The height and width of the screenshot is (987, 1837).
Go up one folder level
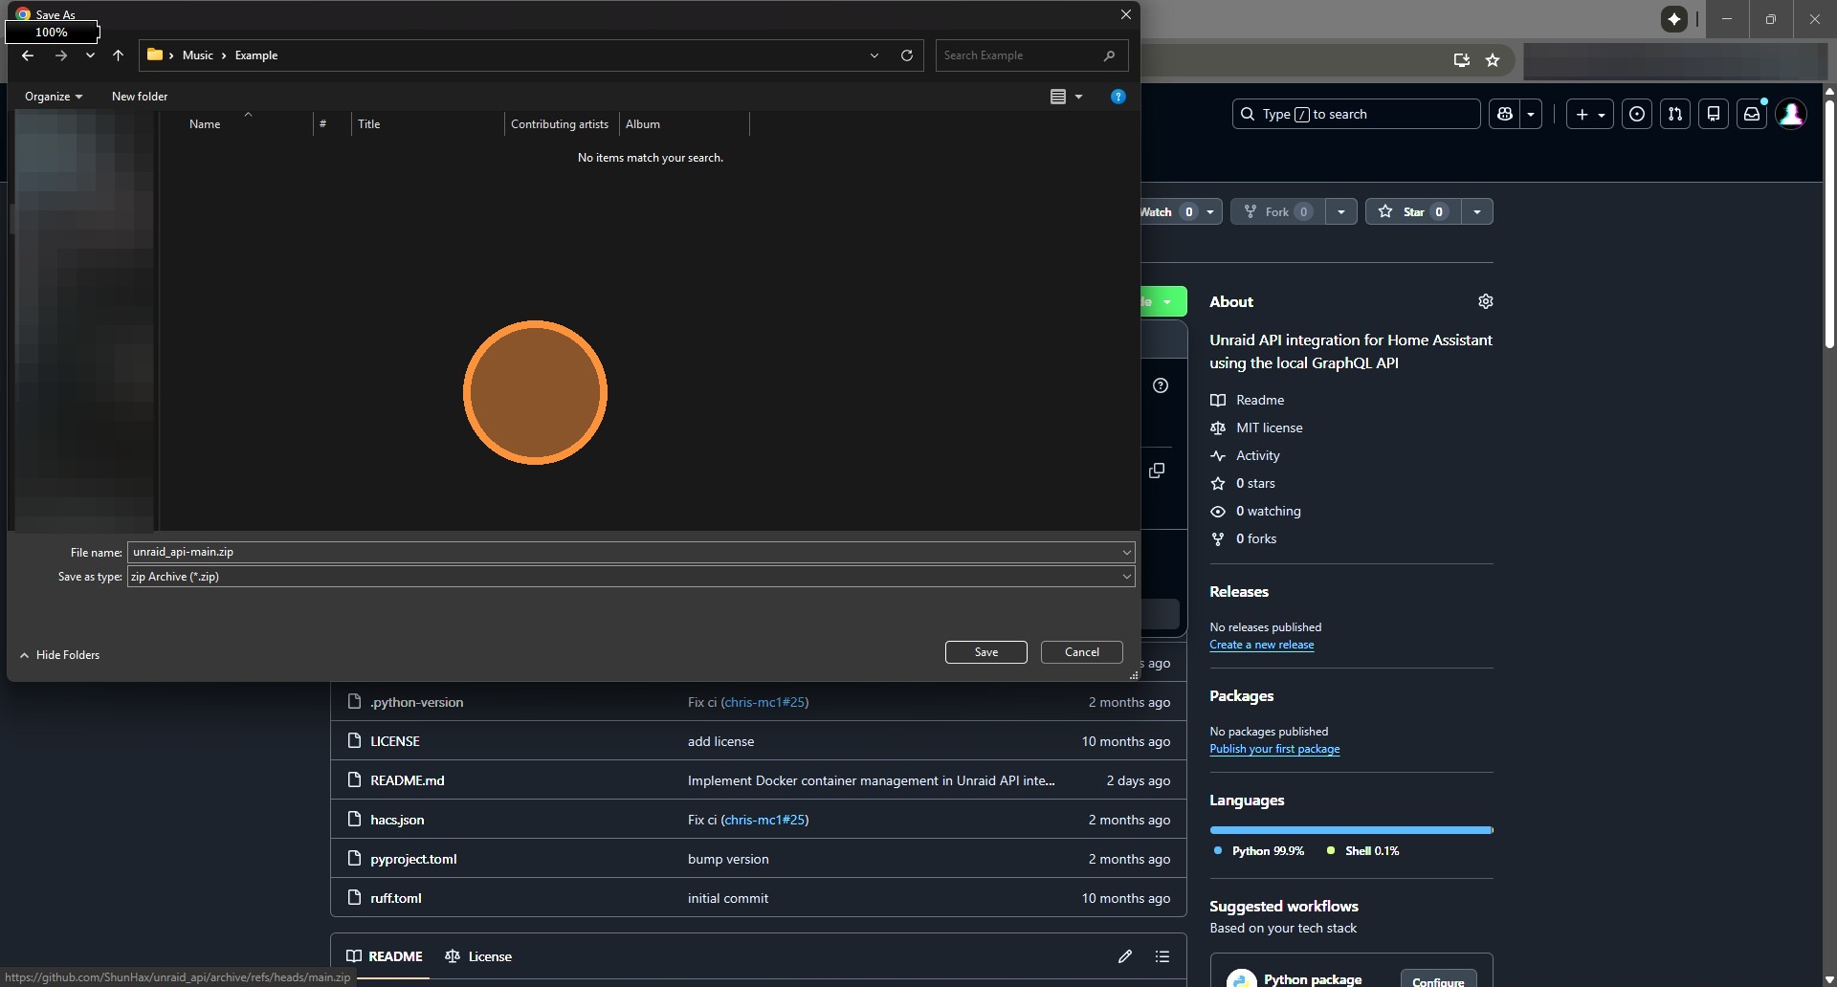tap(118, 55)
